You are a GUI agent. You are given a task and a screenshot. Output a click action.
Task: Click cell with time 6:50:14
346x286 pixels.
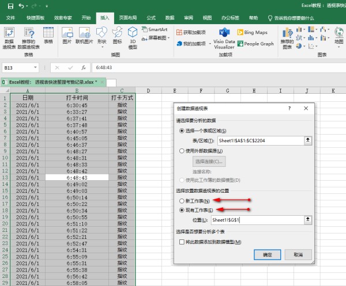[77, 197]
